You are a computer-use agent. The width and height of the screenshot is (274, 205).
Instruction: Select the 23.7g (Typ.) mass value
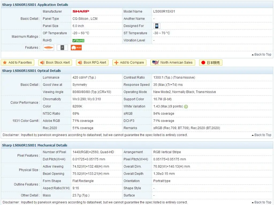(x=81, y=195)
